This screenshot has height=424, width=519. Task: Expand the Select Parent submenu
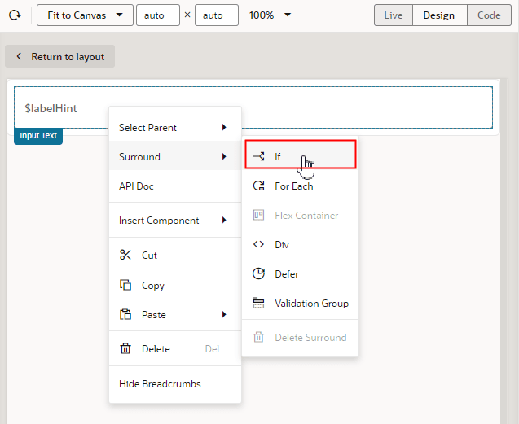174,127
